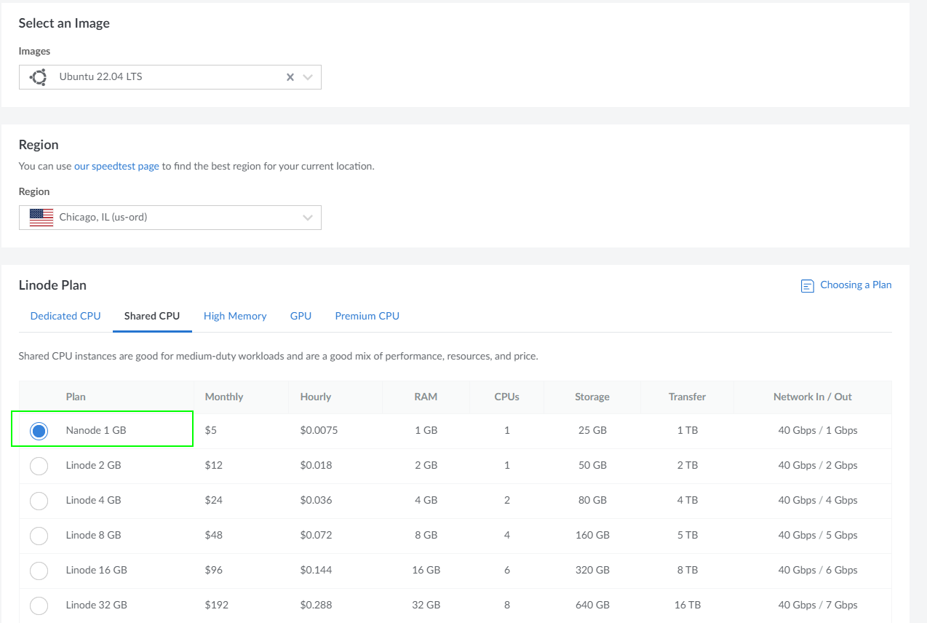Expand the Images dropdown
The width and height of the screenshot is (927, 623).
307,76
